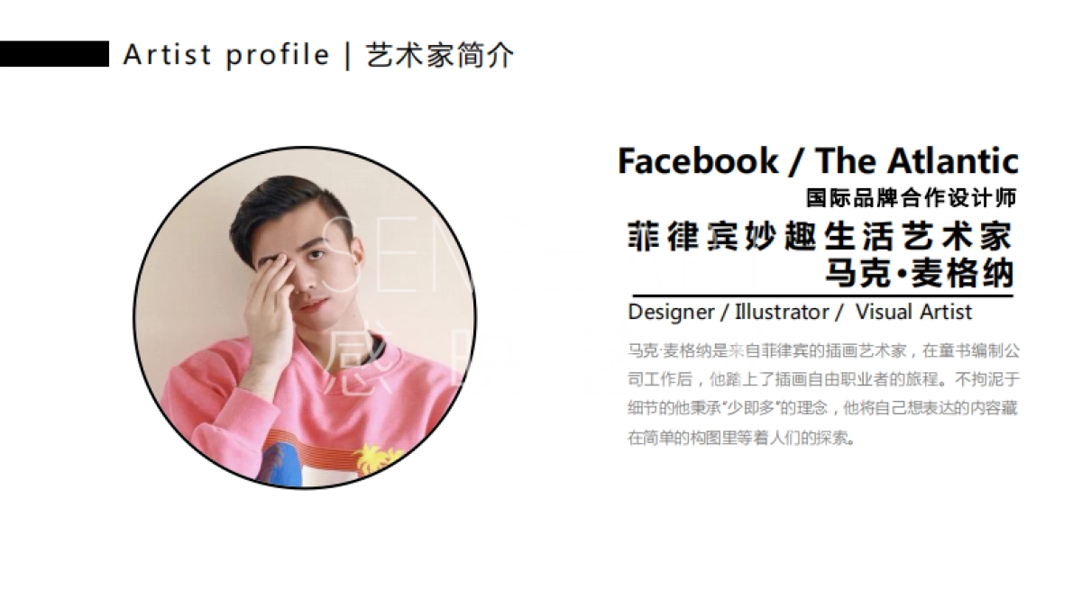Click the 菲律宾妙趣生活艺术家 headline

pyautogui.click(x=820, y=236)
